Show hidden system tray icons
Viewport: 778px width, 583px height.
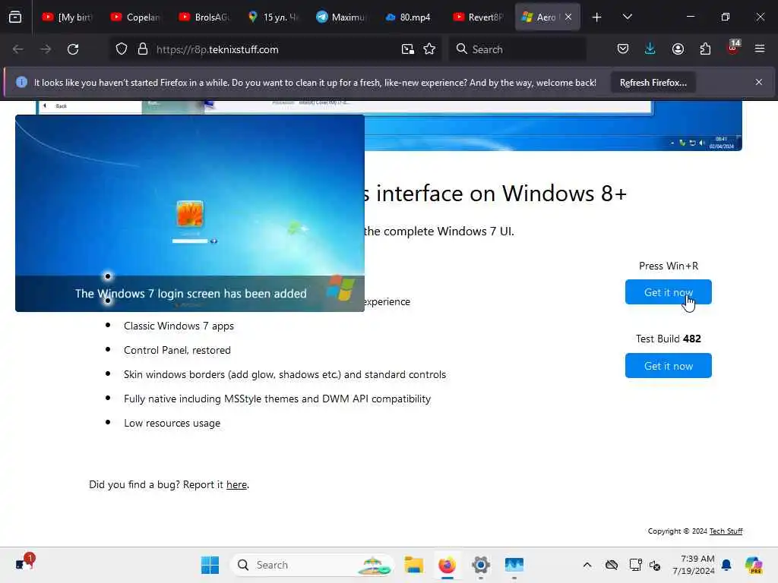[587, 565]
